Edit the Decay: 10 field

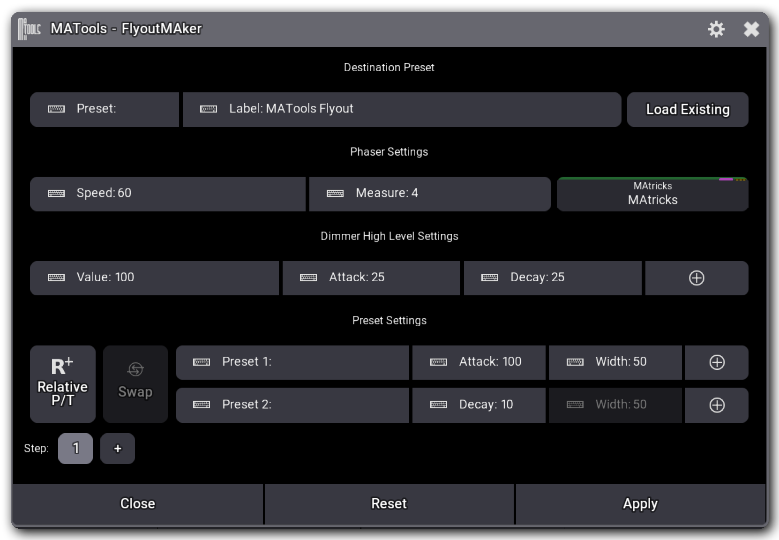479,405
